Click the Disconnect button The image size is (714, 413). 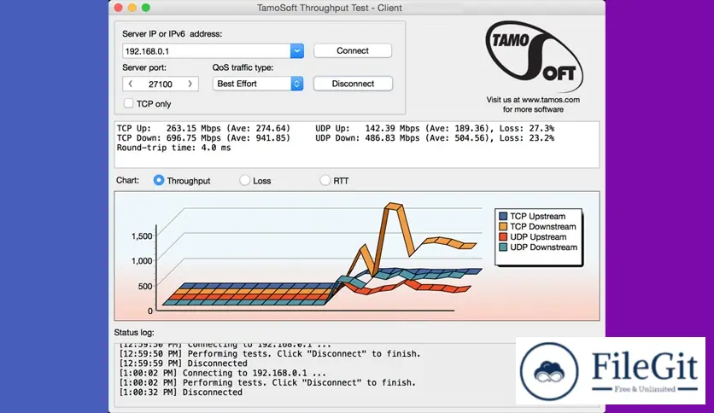tap(353, 84)
